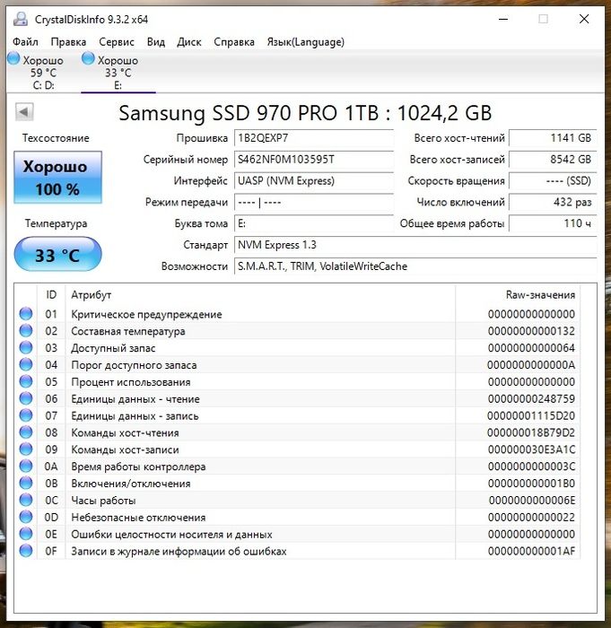Click the total host reads value 1141 GB
Viewport: 611px width, 628px height.
click(x=553, y=138)
